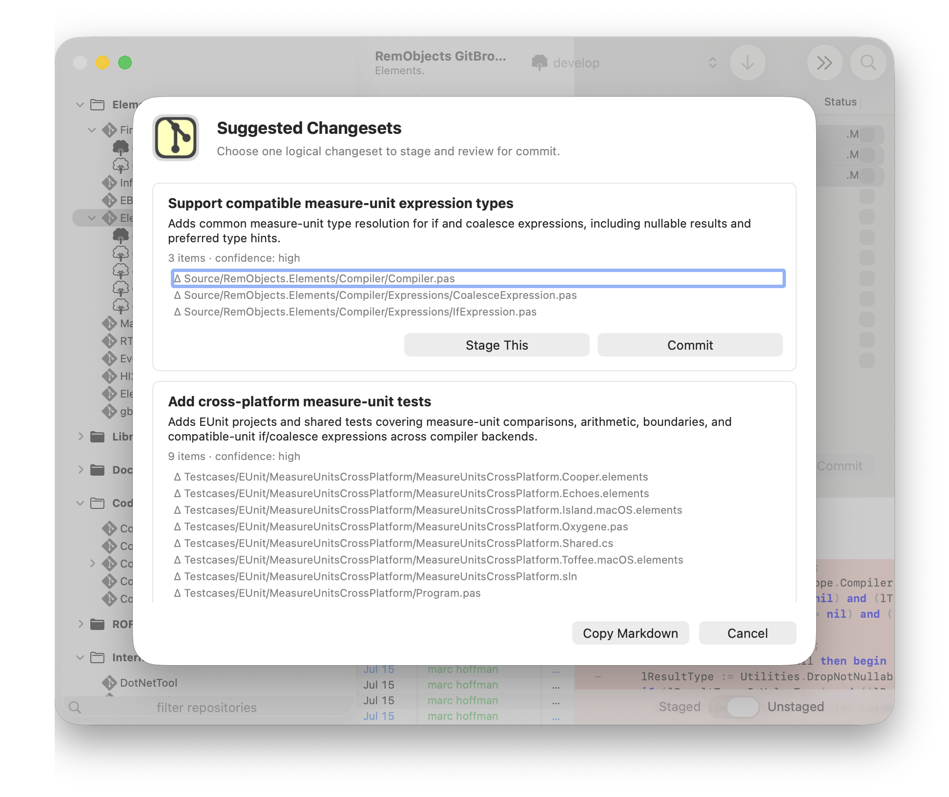The height and width of the screenshot is (797, 949).
Task: Click the Status column header
Action: [x=840, y=102]
